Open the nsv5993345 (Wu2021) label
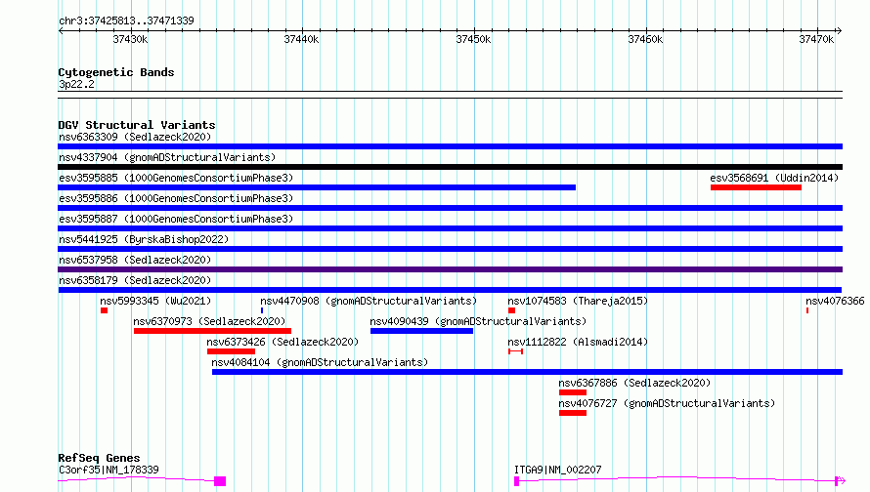 [155, 301]
